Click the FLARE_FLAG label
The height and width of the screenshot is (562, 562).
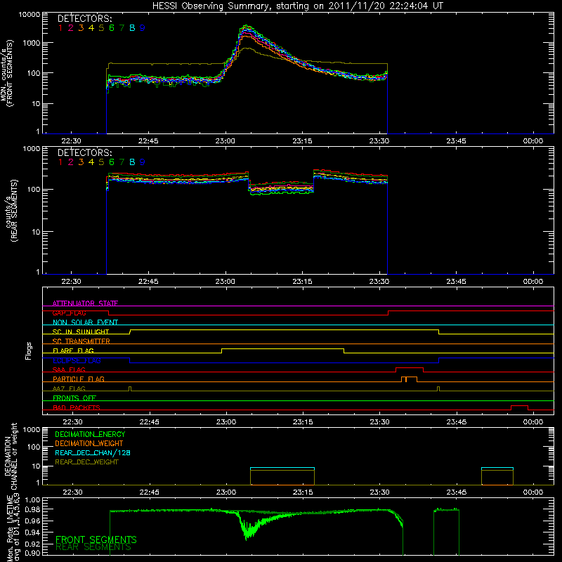tap(73, 351)
